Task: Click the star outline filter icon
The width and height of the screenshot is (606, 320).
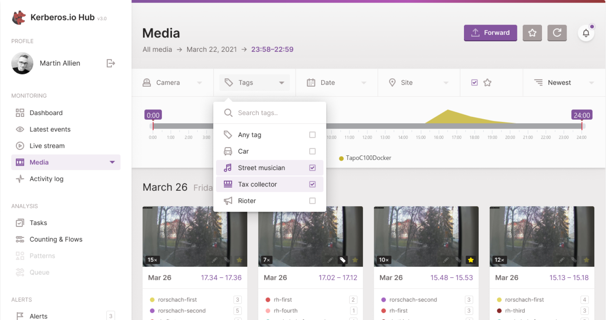Action: tap(487, 82)
